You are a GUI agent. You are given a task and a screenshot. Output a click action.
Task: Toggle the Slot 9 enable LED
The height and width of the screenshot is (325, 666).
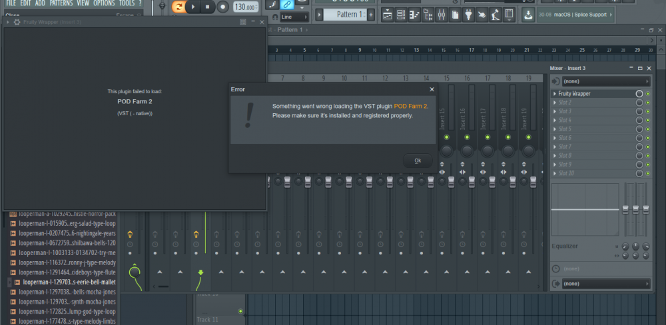648,164
